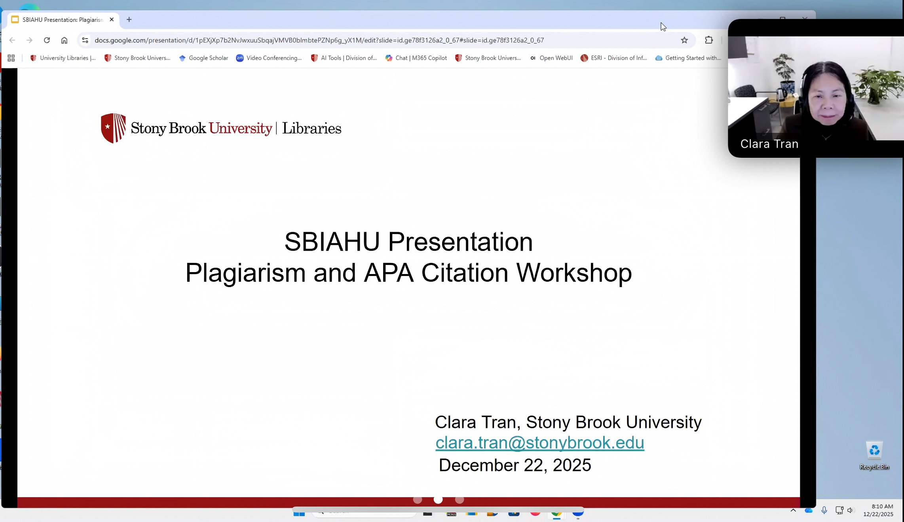This screenshot has width=904, height=522.
Task: Launch Microsoft 365 Copilot from the taskbar
Action: [451, 514]
